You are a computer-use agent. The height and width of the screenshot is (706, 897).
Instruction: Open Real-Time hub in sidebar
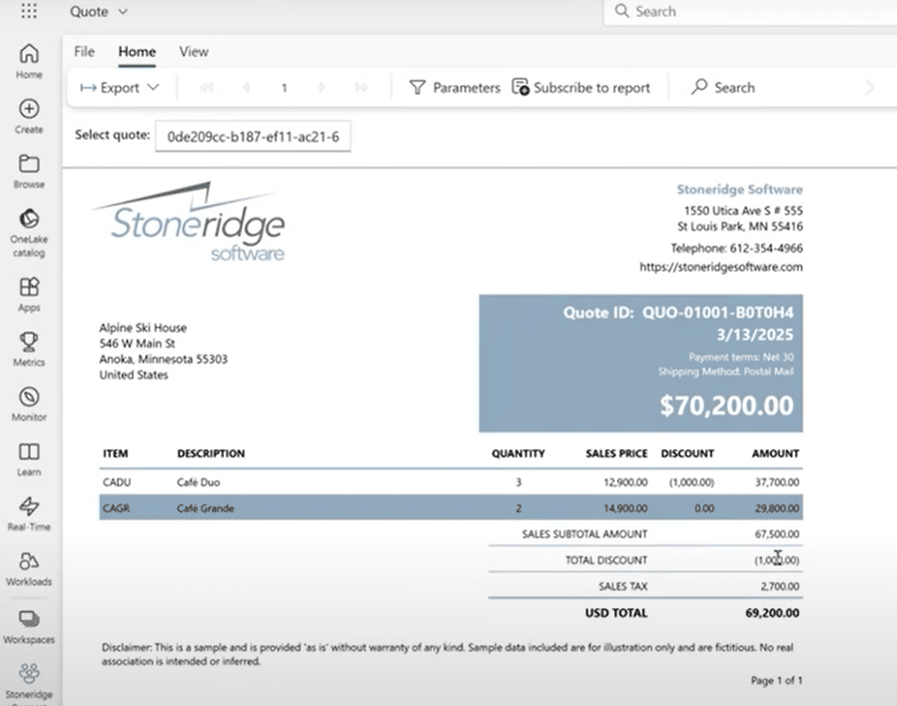[x=29, y=511]
